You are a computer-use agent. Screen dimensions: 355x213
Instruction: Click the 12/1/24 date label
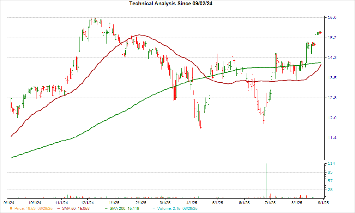click(x=87, y=203)
